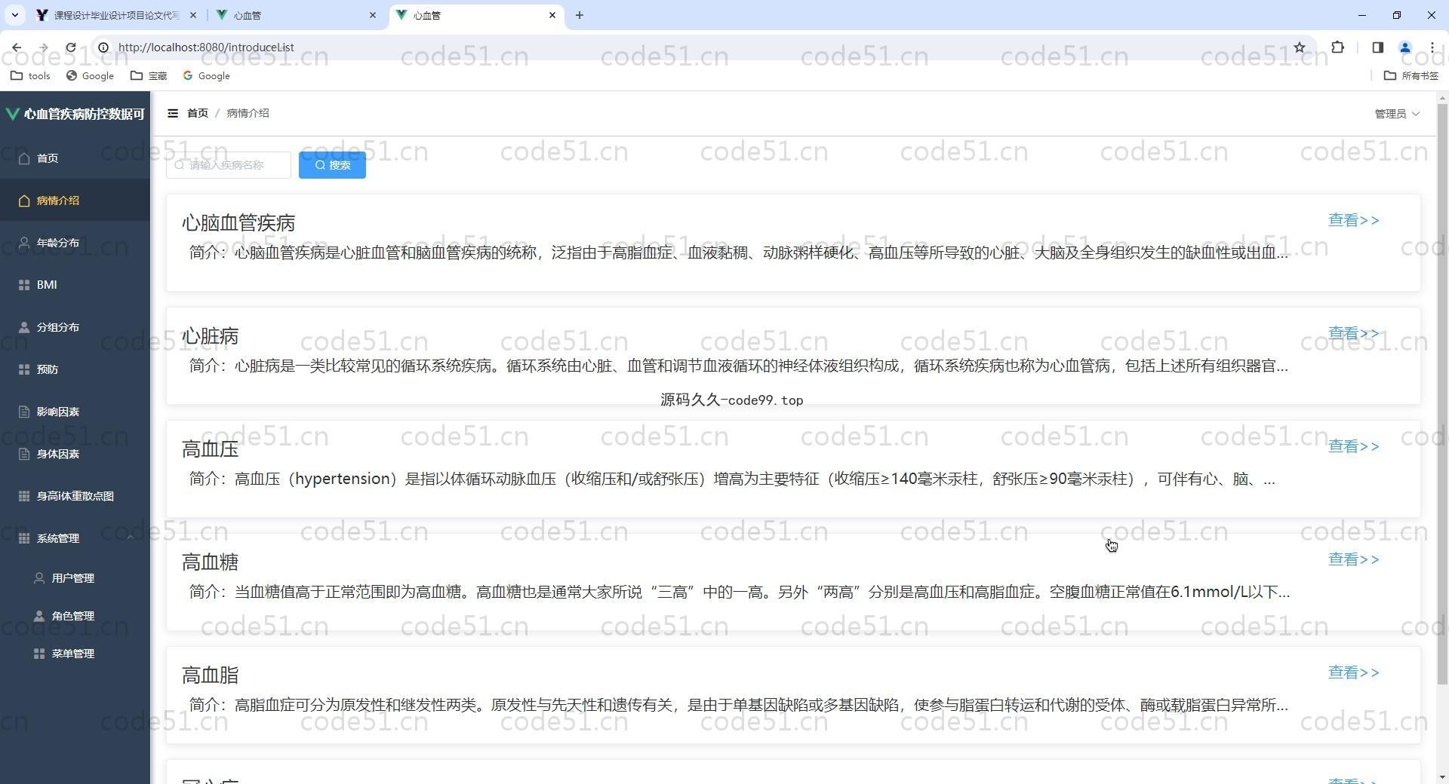
Task: Reload the page
Action: click(x=71, y=47)
